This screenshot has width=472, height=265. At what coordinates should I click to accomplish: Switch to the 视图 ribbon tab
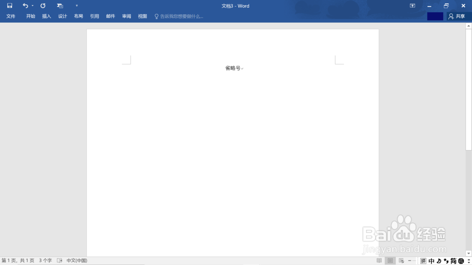tap(143, 16)
